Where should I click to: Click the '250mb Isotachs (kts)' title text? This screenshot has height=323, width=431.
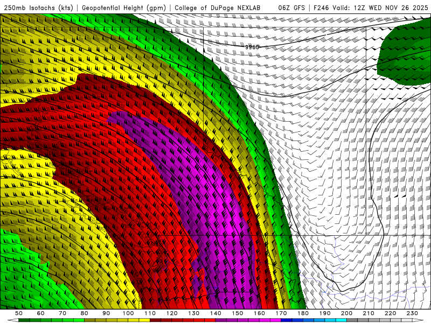coord(38,8)
